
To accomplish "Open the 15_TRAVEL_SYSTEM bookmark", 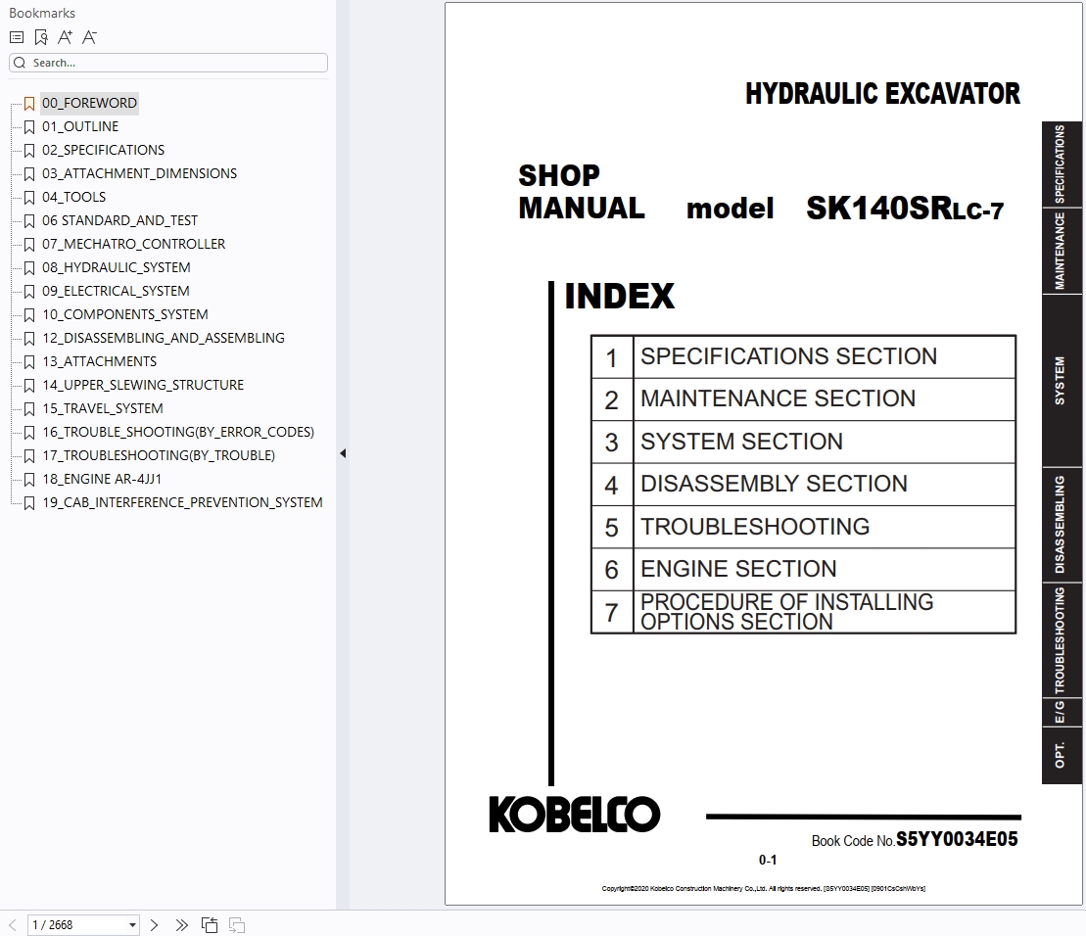I will point(103,409).
